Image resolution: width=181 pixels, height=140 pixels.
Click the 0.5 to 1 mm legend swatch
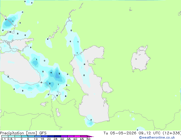point(11,136)
